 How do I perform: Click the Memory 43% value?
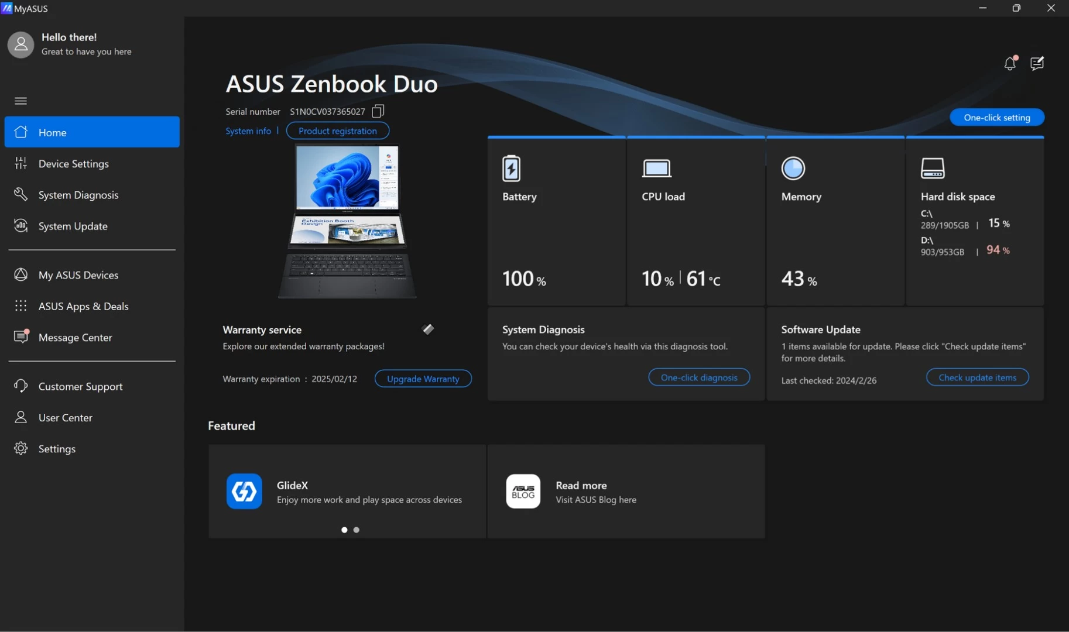(799, 279)
